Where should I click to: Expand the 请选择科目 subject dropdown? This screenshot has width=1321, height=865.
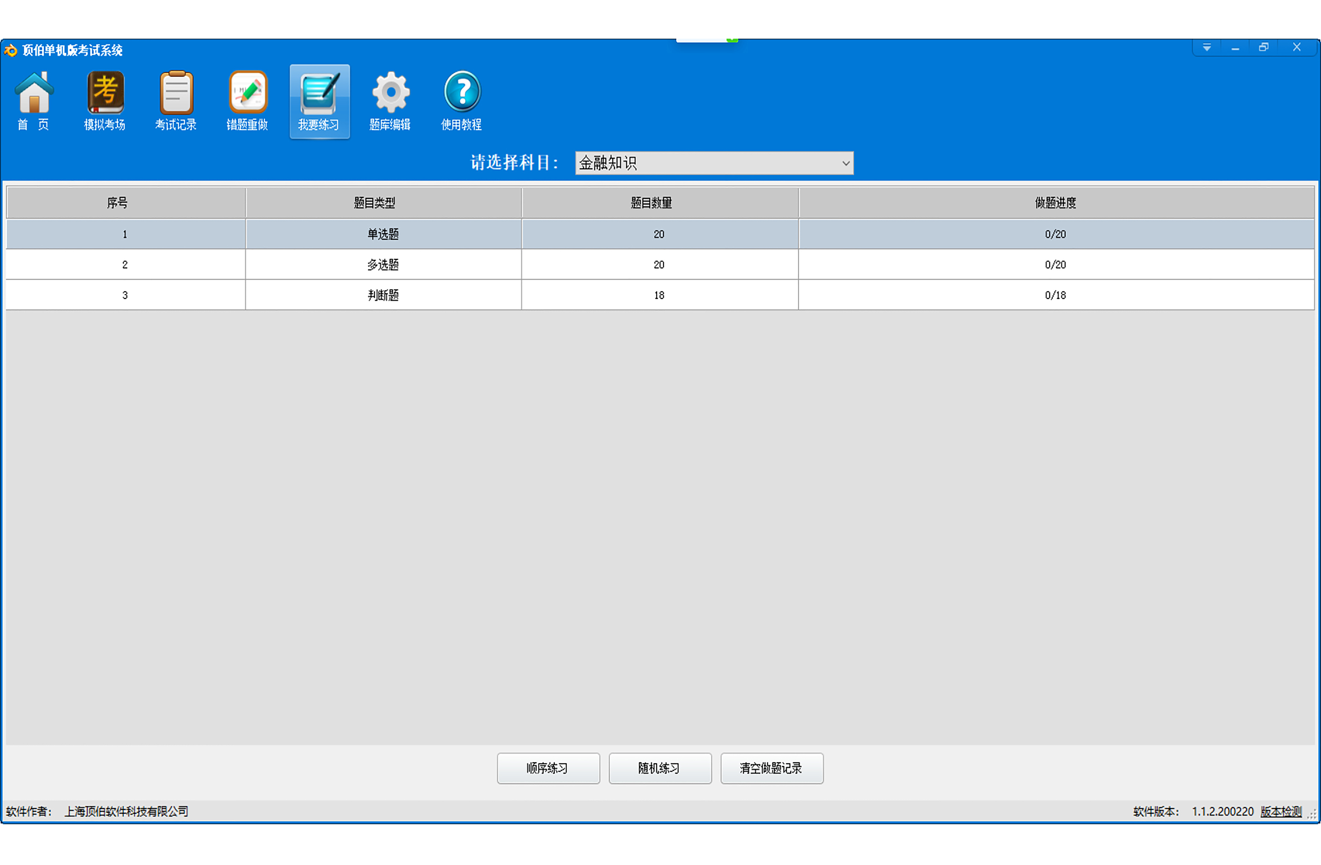click(713, 163)
